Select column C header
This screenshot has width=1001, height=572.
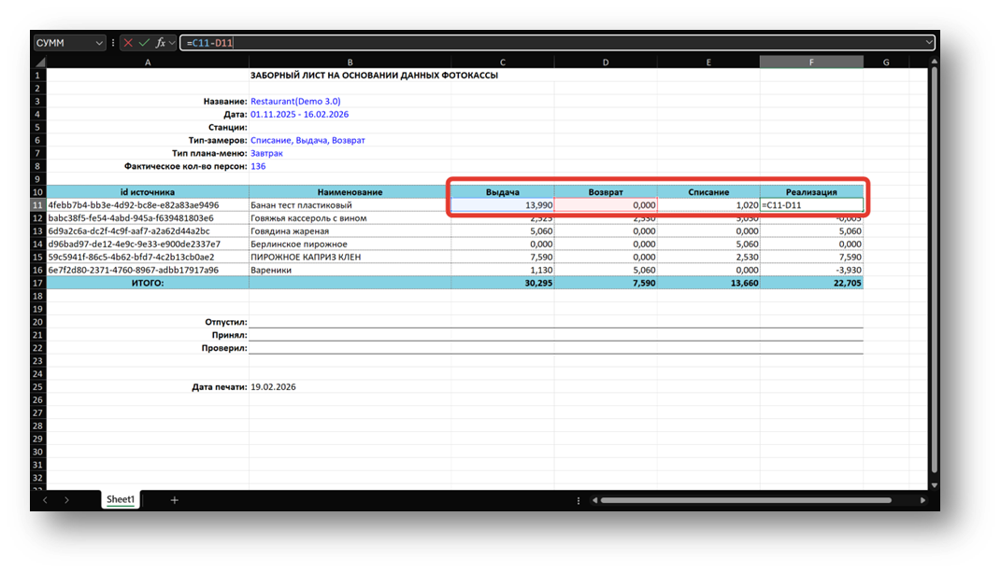[x=503, y=62]
